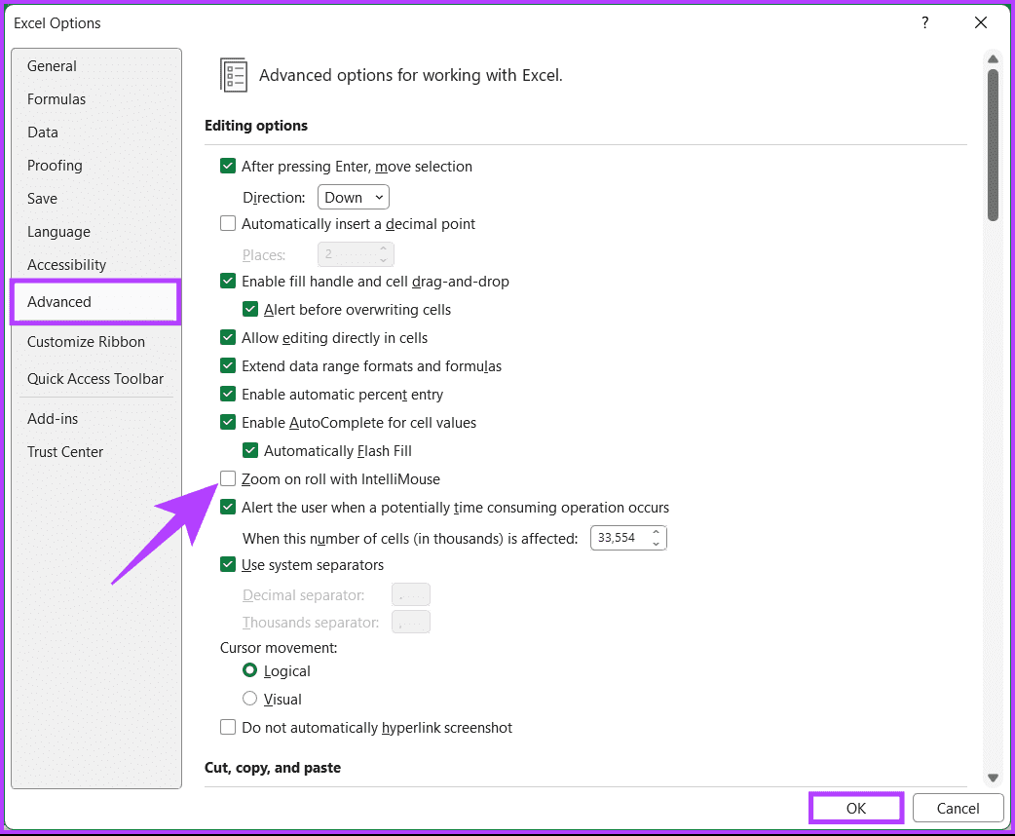Increase the affected cells value with the up stepper
The image size is (1015, 836).
658,532
